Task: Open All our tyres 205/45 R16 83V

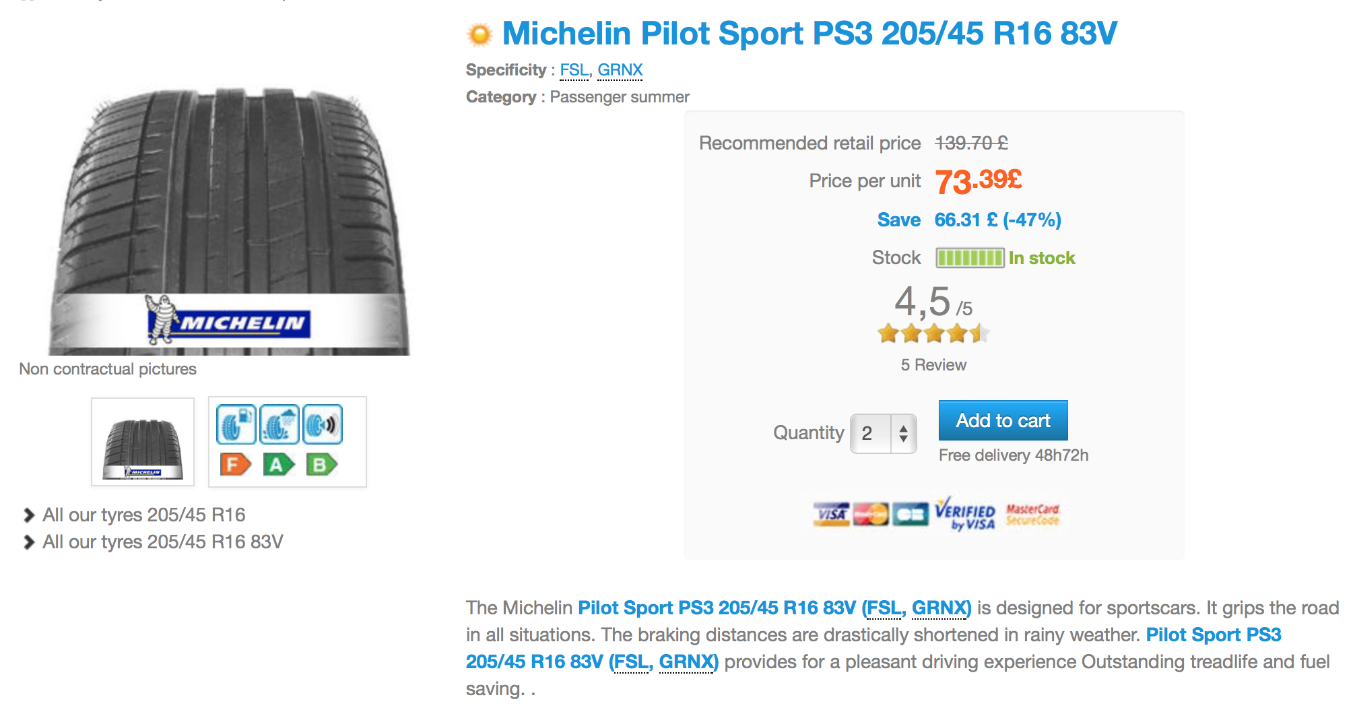Action: (162, 542)
